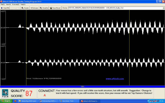
Task: Open the Help menu
Action: coord(23,4)
